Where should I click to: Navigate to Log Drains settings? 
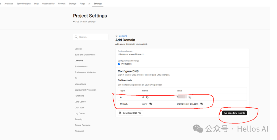[x=80, y=113]
